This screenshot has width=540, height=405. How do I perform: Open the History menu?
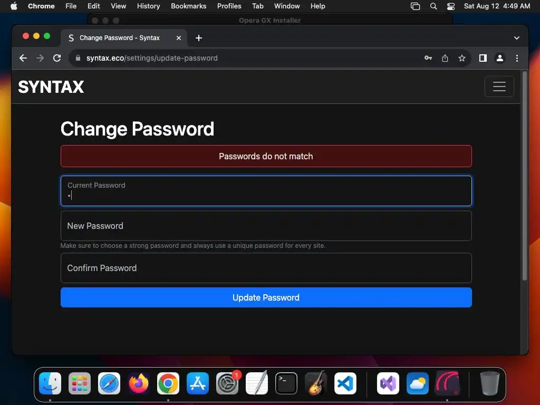[148, 6]
